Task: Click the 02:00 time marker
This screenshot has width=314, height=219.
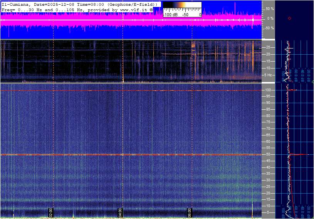Action: [x=50, y=212]
